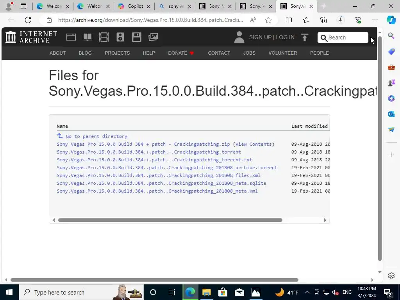Screen dimensions: 400x300
Task: Click the View Contents link
Action: click(254, 144)
